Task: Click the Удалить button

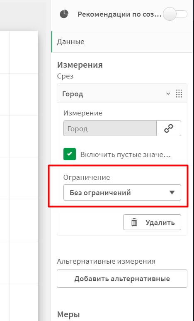Action: (x=152, y=222)
